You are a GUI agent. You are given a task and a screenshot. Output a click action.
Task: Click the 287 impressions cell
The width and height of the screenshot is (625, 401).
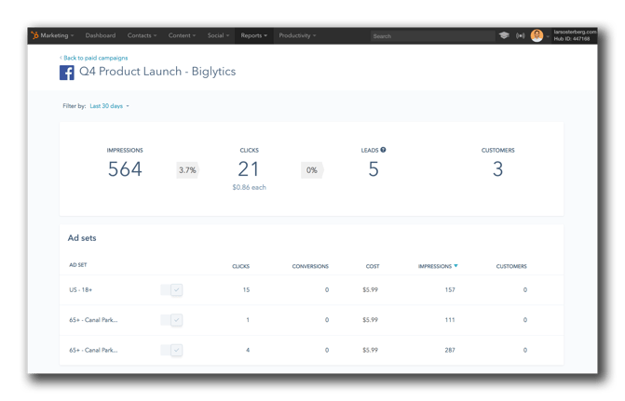tap(450, 350)
